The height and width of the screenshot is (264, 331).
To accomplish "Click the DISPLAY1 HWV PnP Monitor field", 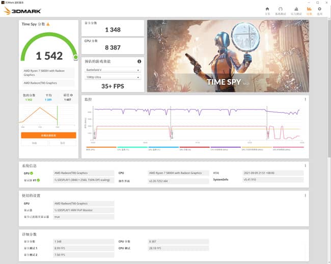I will tap(84, 210).
